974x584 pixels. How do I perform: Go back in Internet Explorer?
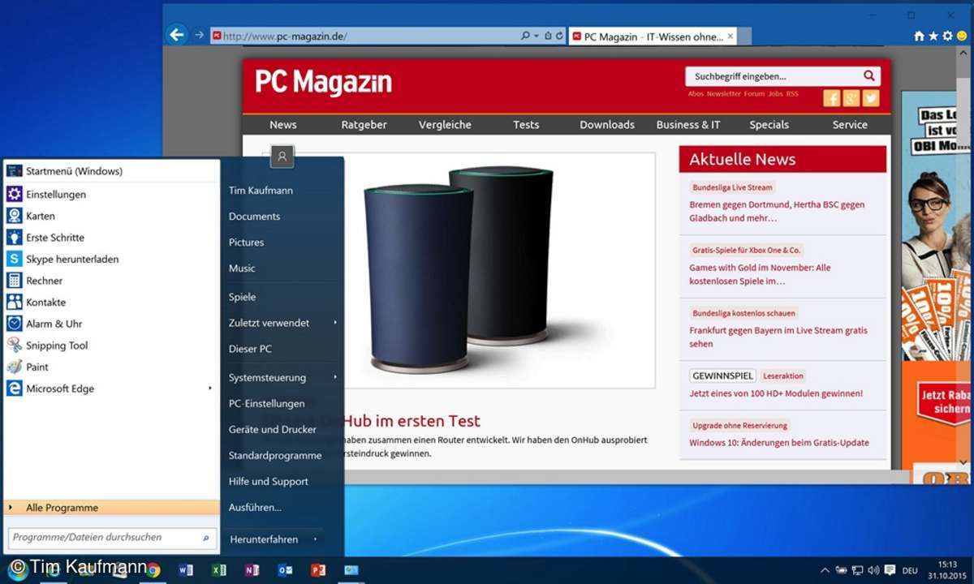pyautogui.click(x=177, y=35)
